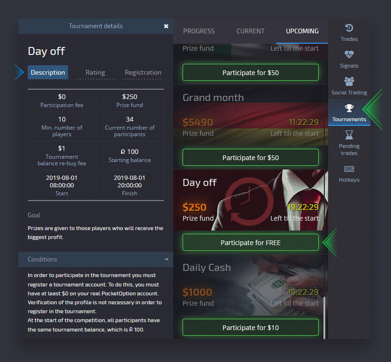Viewport: 391px width, 362px height.
Task: Switch to the Rating tab
Action: pos(95,72)
